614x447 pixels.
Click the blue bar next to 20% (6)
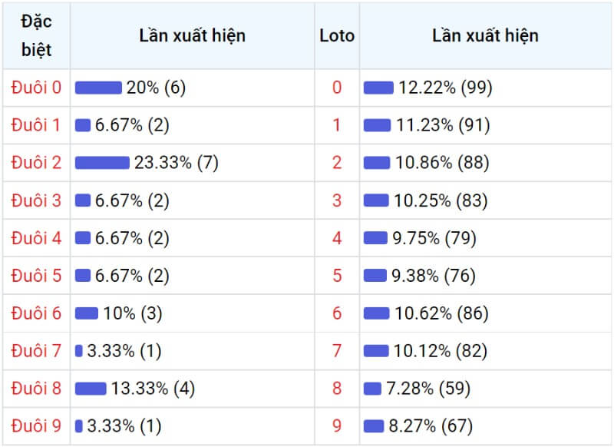[98, 88]
